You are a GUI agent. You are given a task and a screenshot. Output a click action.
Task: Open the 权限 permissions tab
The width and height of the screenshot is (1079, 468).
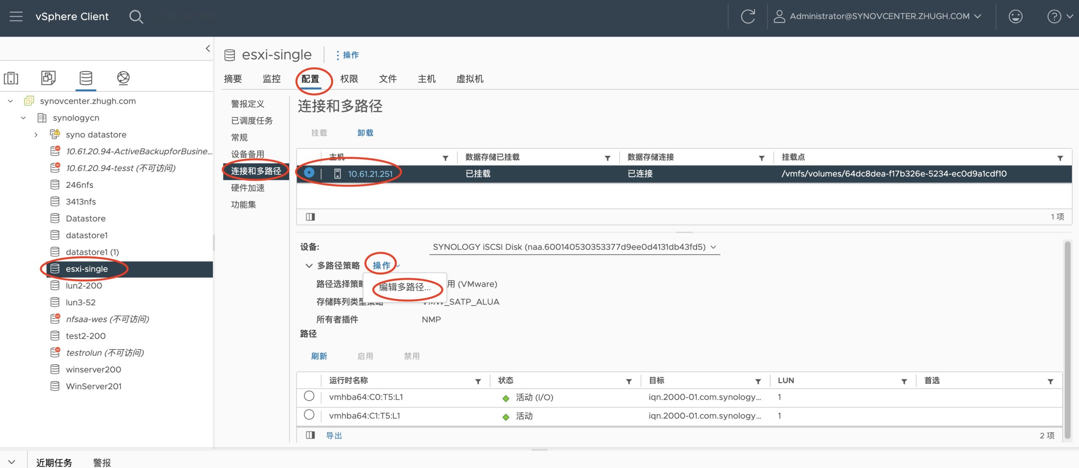[x=349, y=79]
